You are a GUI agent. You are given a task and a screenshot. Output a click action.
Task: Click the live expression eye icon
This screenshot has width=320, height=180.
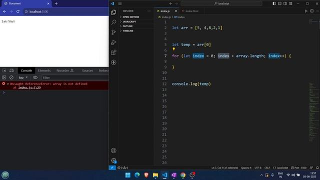click(x=35, y=77)
